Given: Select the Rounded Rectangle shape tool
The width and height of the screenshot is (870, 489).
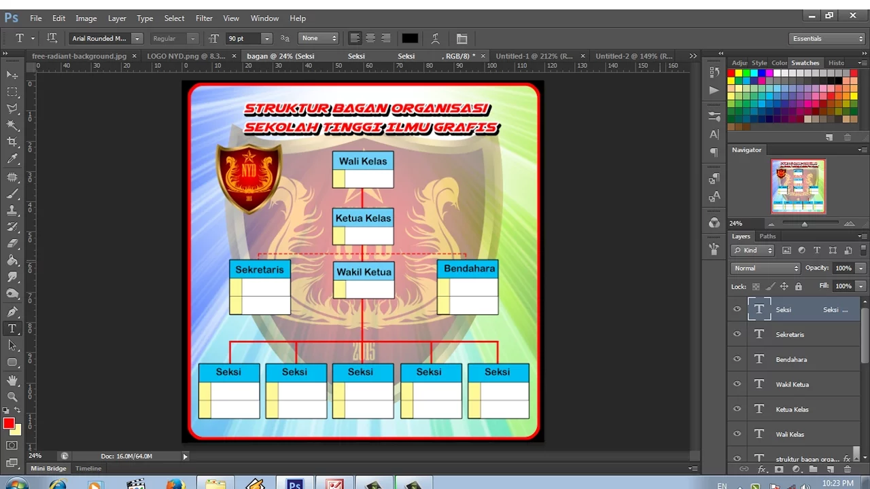Looking at the screenshot, I should [x=12, y=363].
